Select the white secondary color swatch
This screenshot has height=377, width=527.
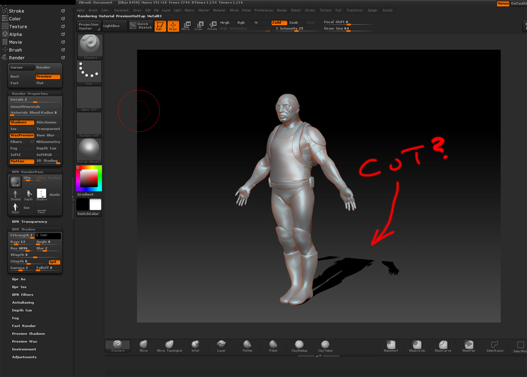[x=95, y=204]
